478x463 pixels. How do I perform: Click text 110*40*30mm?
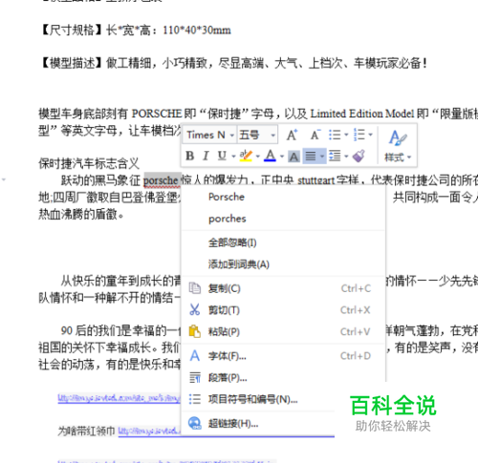point(197,31)
